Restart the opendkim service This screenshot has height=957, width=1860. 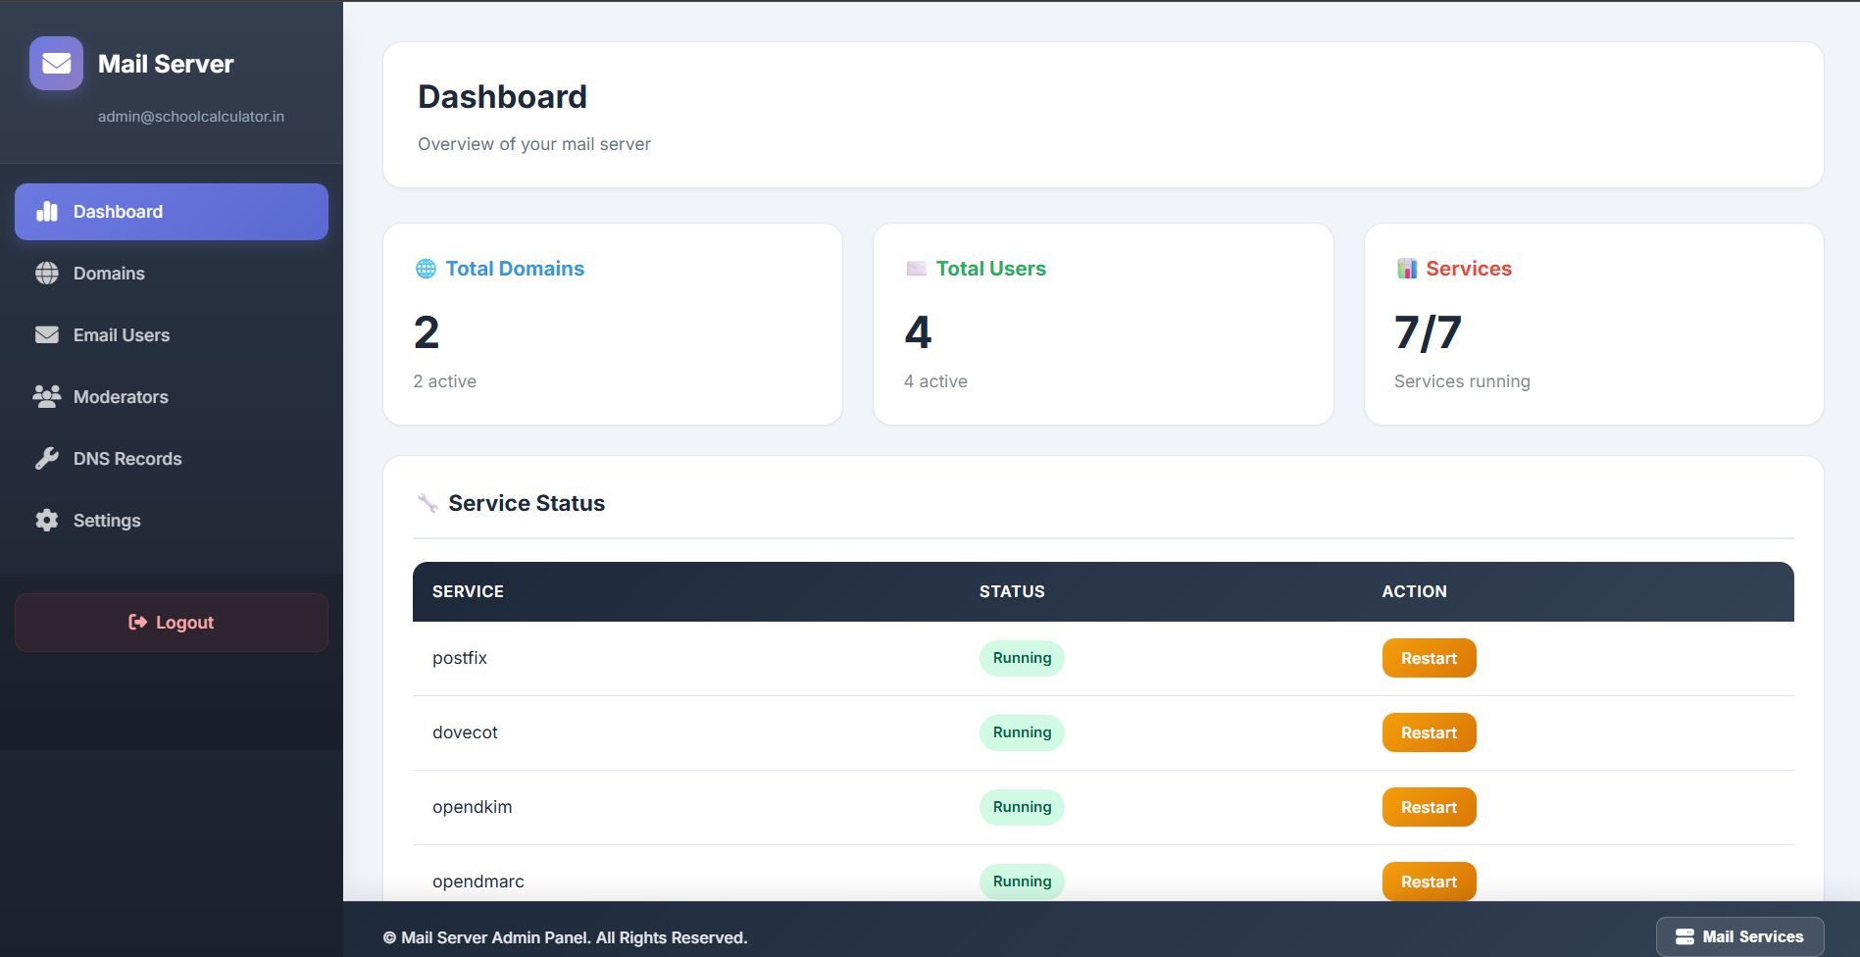(x=1429, y=807)
